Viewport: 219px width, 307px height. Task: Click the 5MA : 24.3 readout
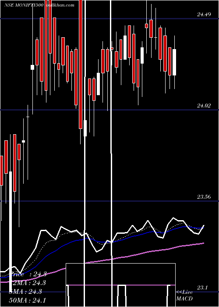click(x=25, y=292)
